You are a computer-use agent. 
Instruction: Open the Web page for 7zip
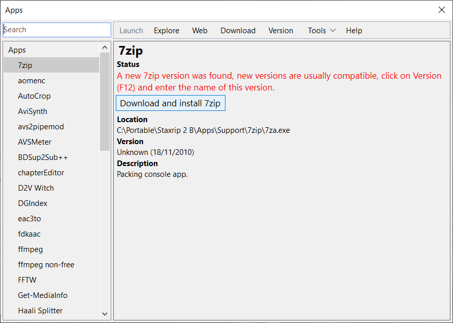[x=200, y=30]
